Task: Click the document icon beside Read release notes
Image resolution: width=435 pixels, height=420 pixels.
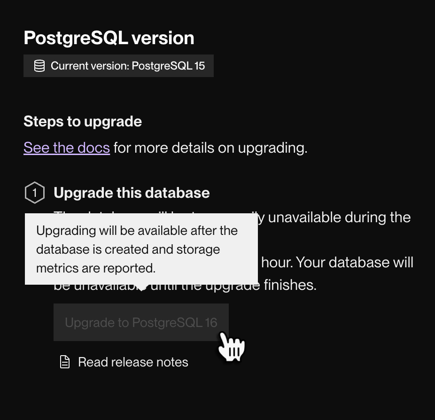Action: pyautogui.click(x=64, y=362)
